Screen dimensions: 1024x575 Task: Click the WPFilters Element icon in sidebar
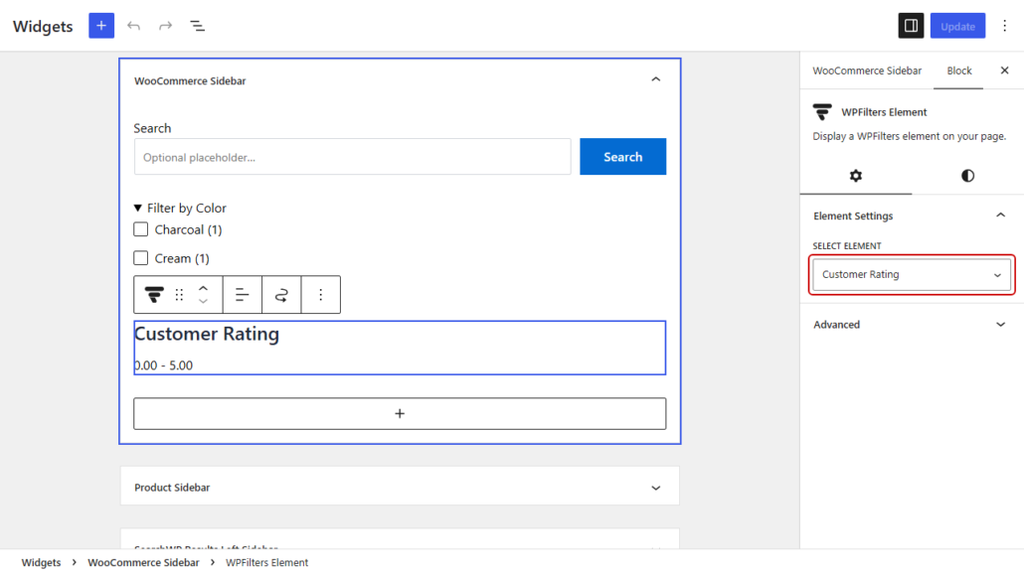tap(822, 111)
